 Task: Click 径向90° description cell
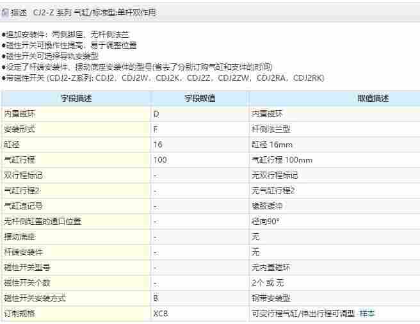(335, 222)
